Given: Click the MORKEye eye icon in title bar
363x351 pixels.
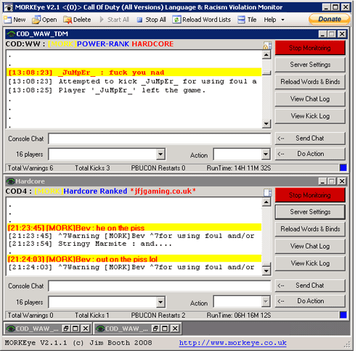Looking at the screenshot, I should (9, 7).
